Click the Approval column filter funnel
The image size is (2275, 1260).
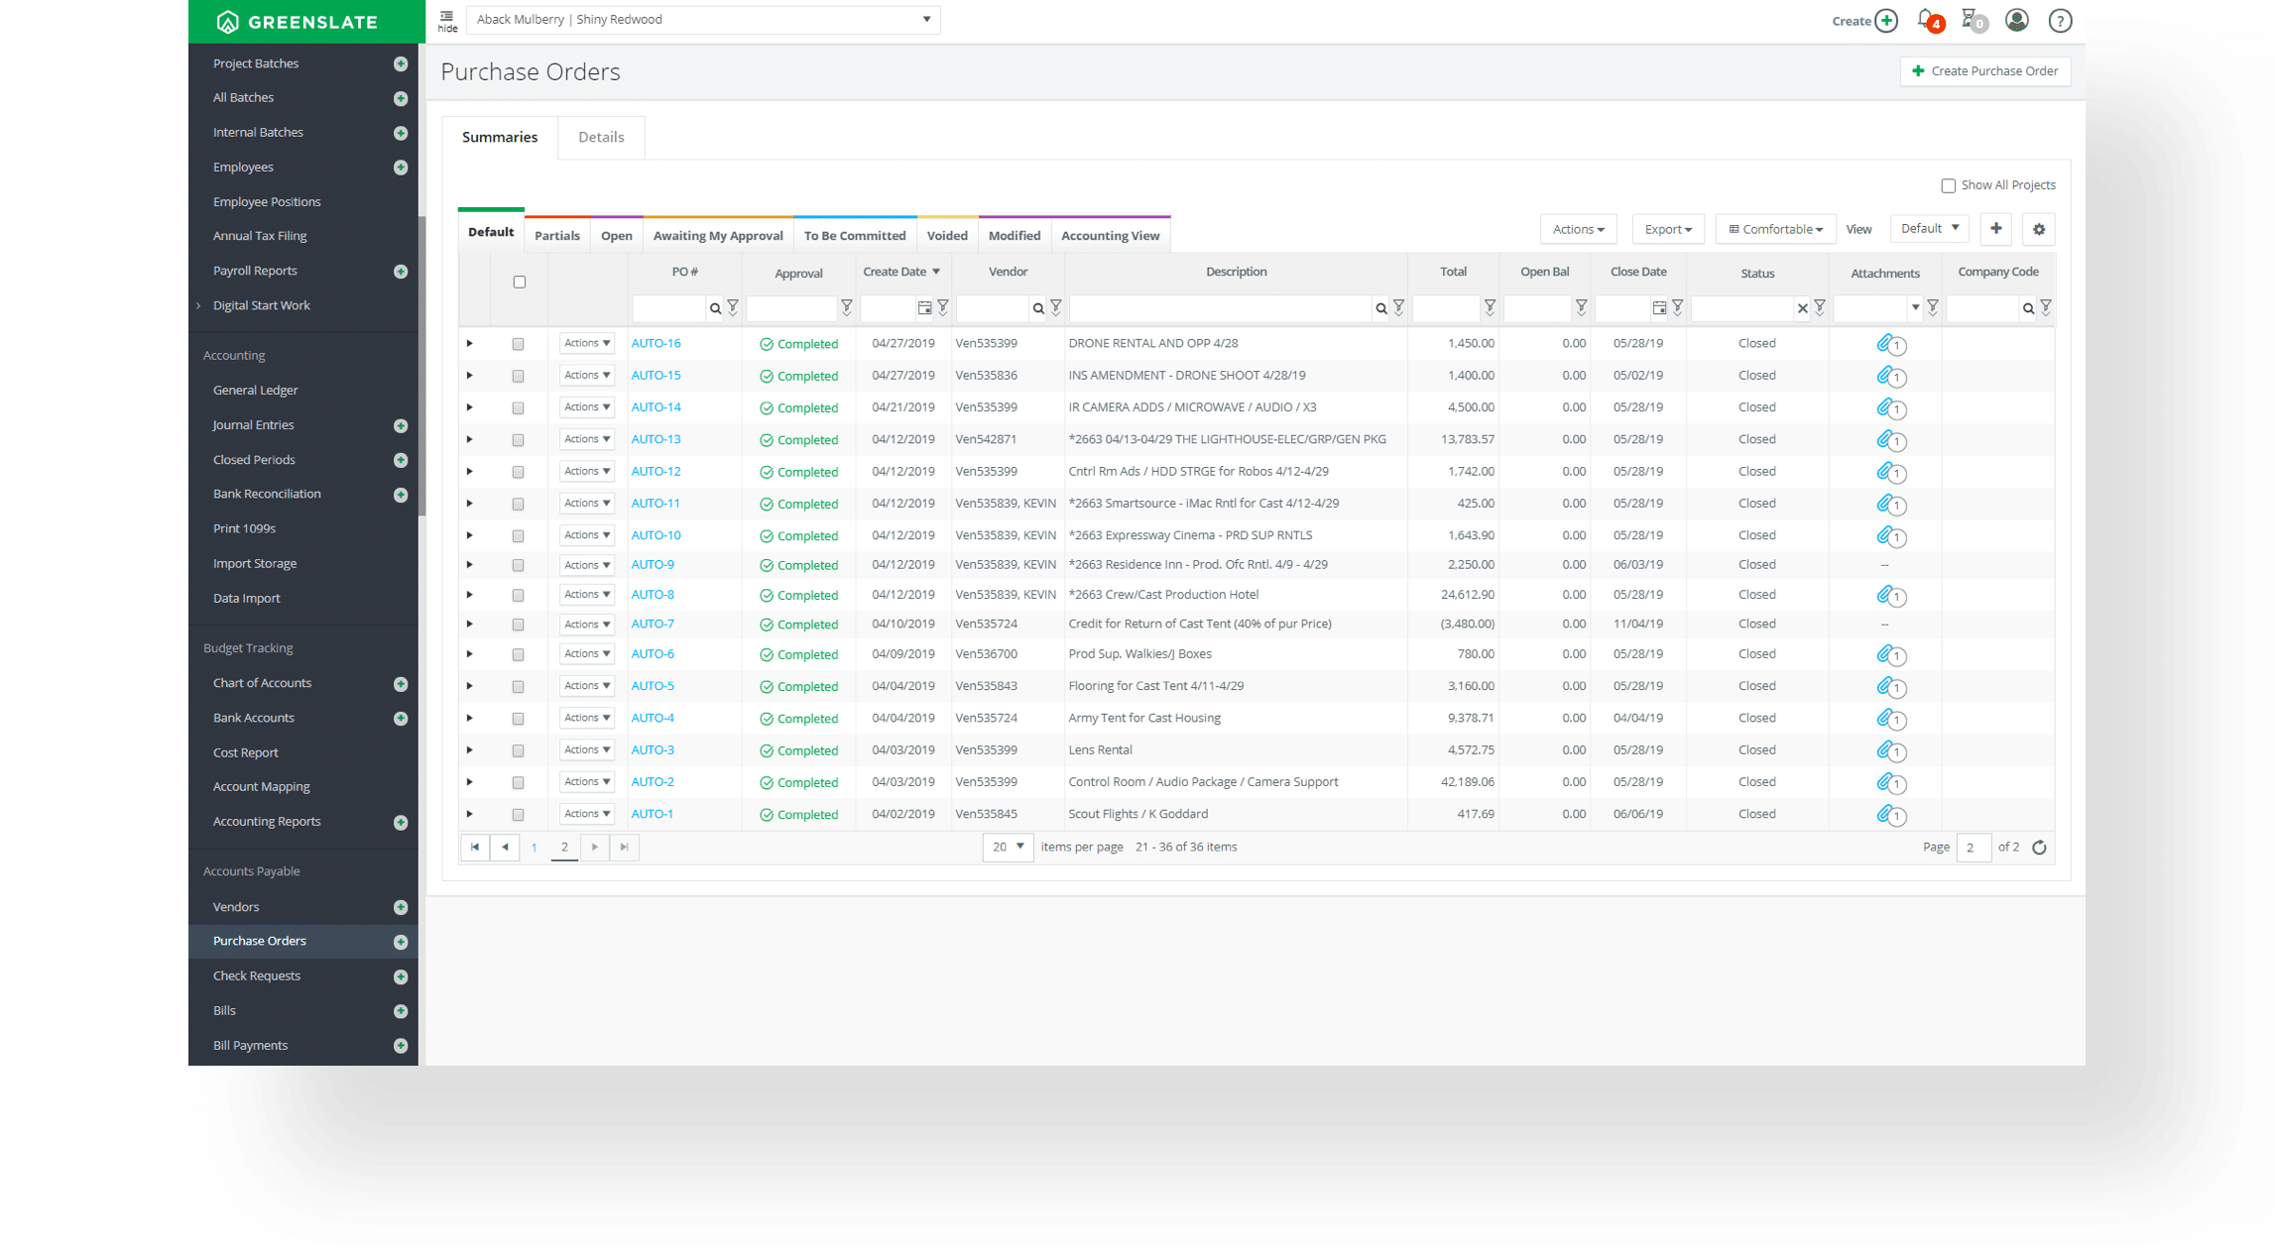point(847,308)
